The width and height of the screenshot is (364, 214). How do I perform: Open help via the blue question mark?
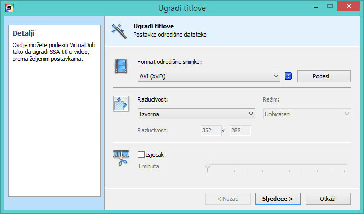(288, 76)
